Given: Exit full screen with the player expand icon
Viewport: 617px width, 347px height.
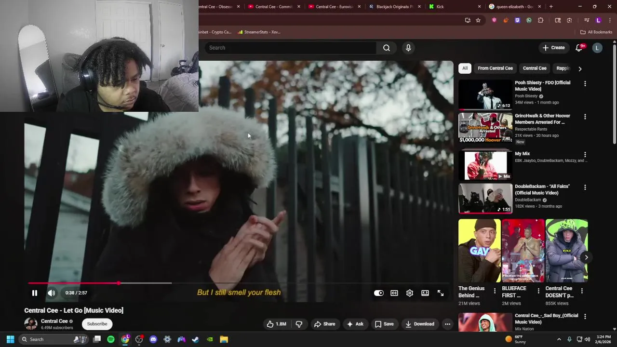Looking at the screenshot, I should pos(441,293).
